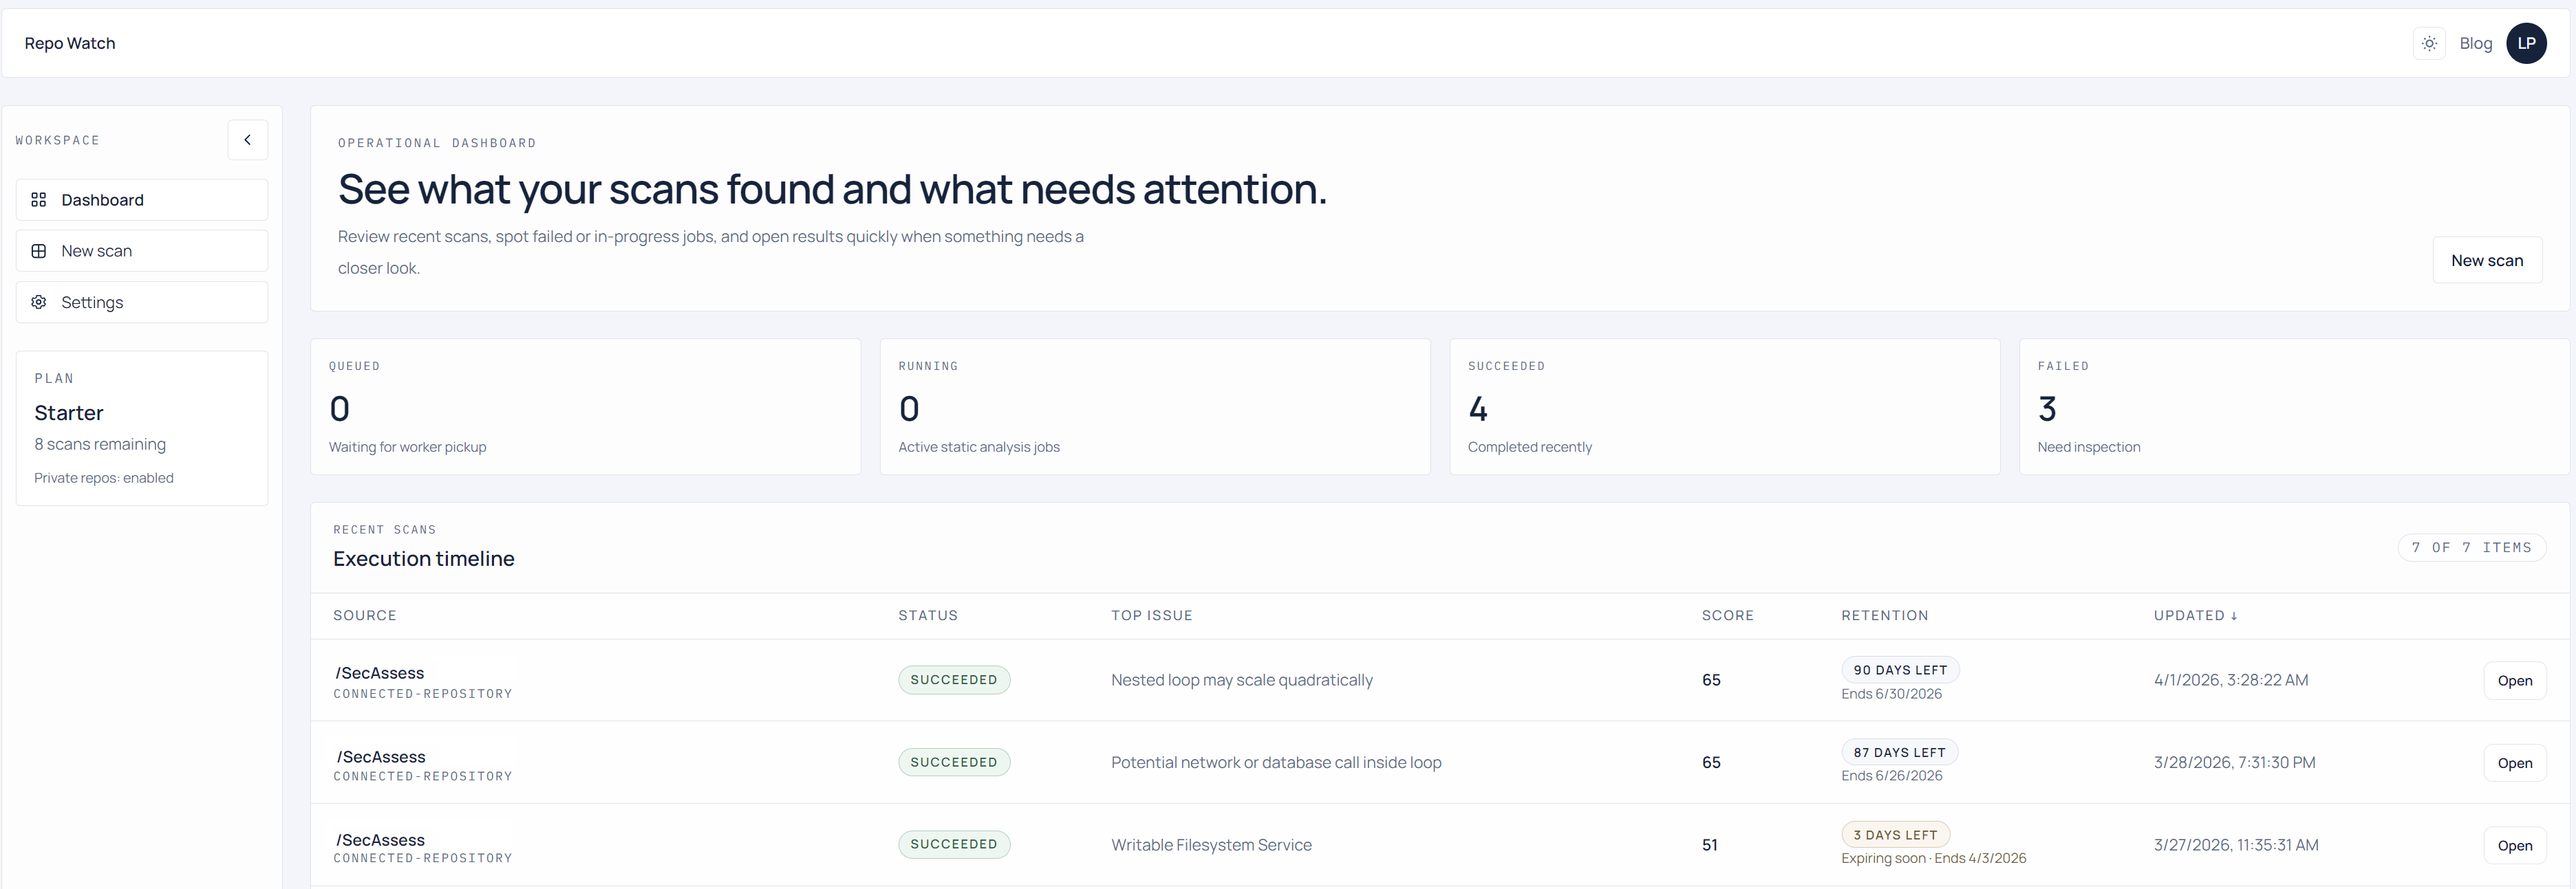Image resolution: width=2576 pixels, height=889 pixels.
Task: Sort by the Score column header
Action: (x=1727, y=615)
